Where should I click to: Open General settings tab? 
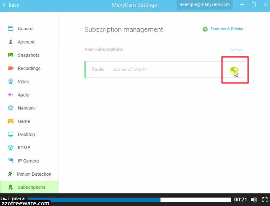click(x=29, y=29)
